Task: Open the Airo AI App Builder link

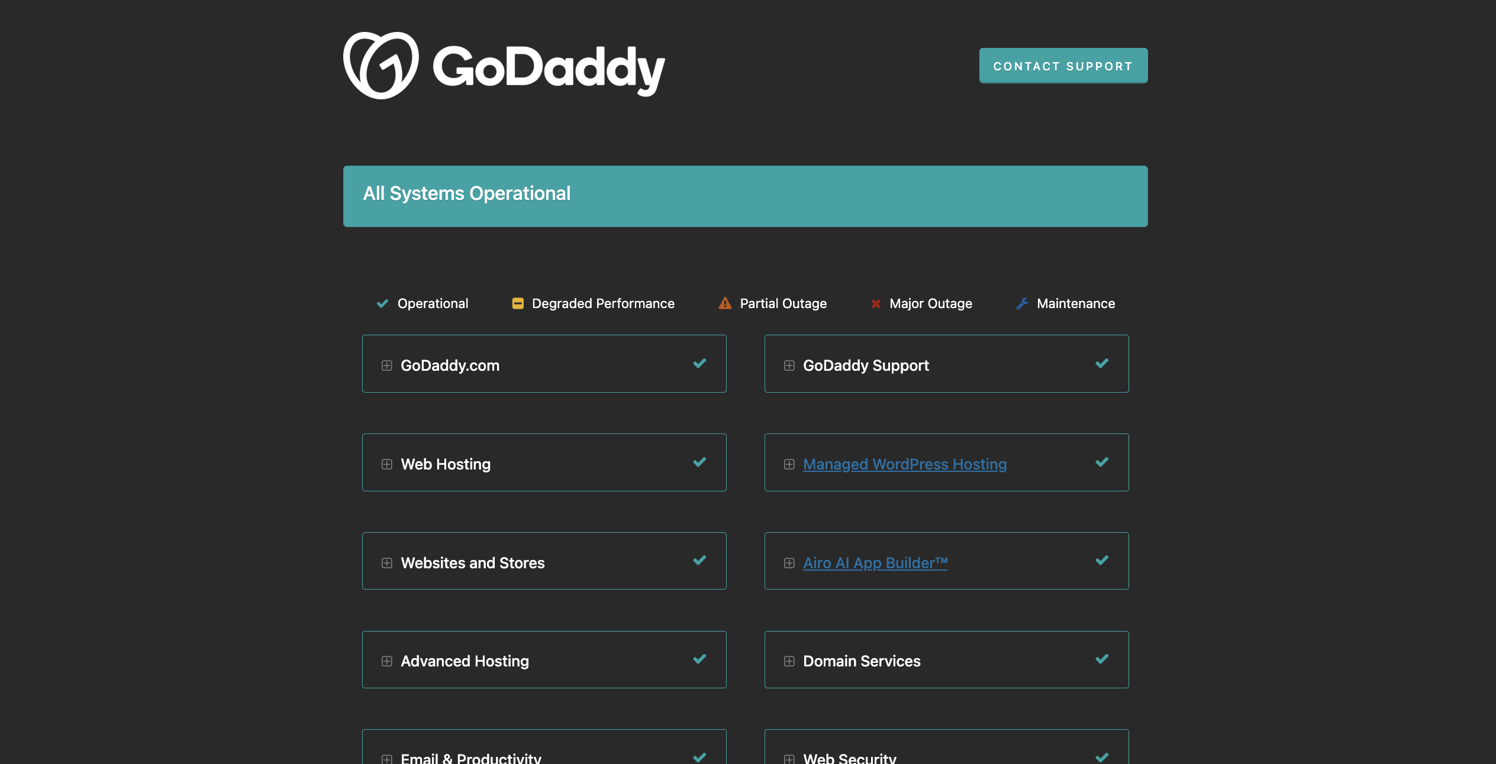Action: point(875,563)
